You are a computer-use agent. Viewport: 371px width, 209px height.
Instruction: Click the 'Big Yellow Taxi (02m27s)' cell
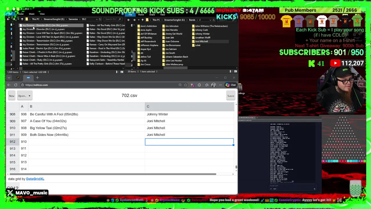[x=86, y=128]
